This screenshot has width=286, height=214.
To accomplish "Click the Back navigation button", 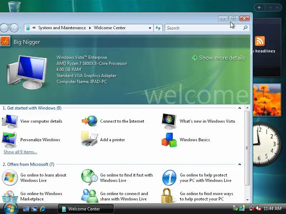I will pos(4,28).
